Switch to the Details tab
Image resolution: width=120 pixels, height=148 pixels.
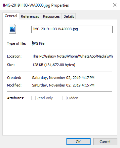(69, 16)
